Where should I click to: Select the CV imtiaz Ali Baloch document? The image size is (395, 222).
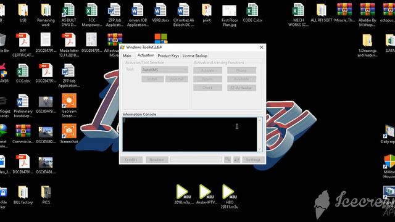point(183,10)
